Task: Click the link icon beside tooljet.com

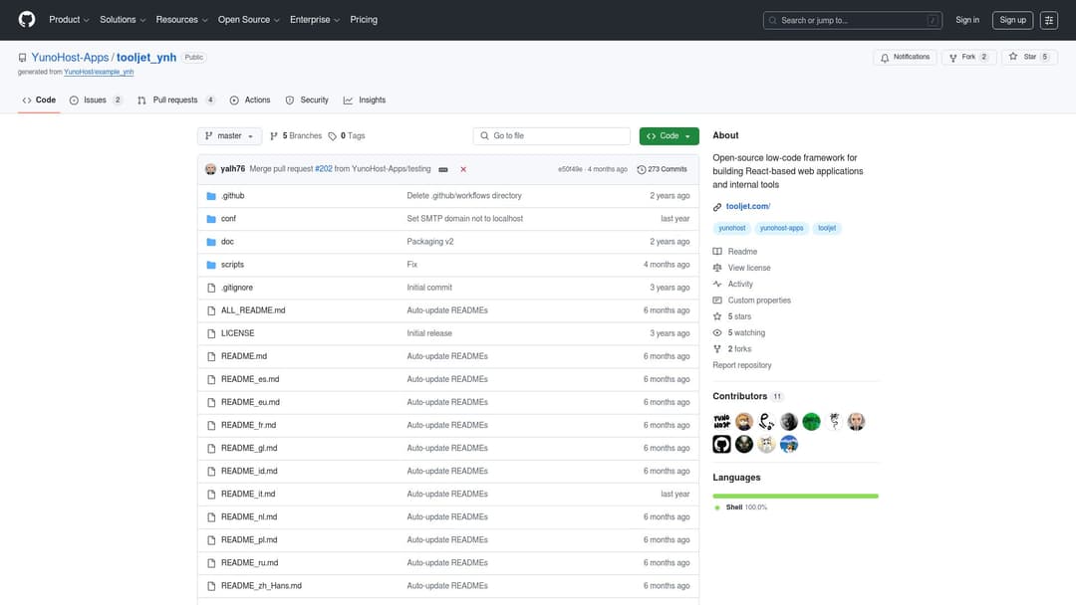Action: [x=717, y=207]
